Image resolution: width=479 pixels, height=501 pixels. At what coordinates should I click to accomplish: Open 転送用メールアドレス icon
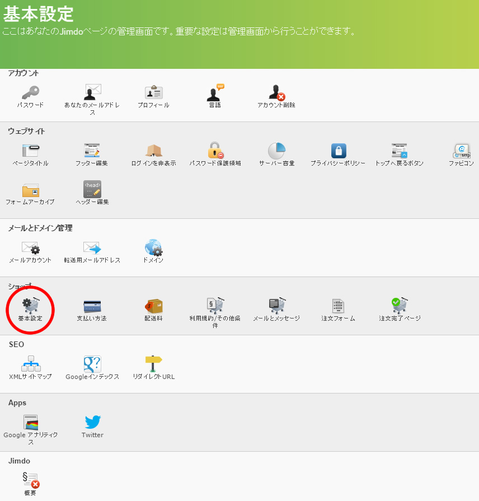coord(92,247)
